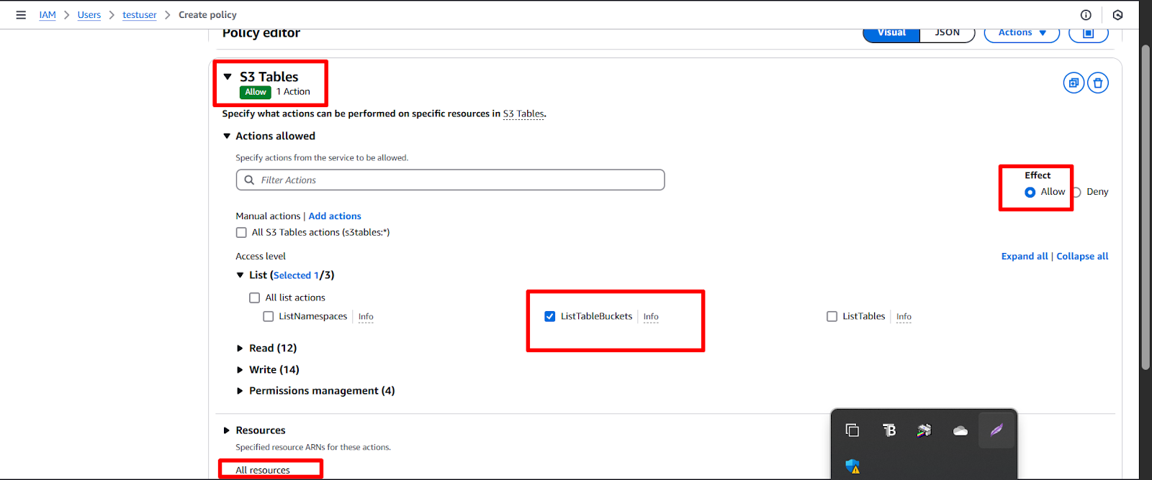Click the magnifier icon in Filter Actions
This screenshot has width=1152, height=480.
pos(249,180)
